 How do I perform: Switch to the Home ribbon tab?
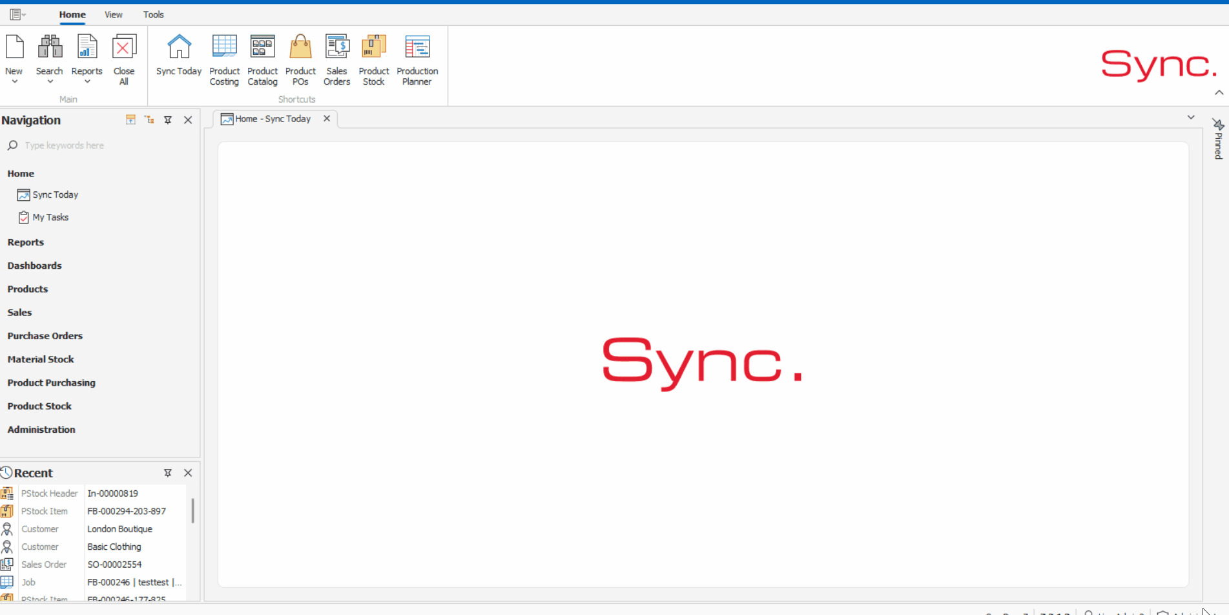[x=72, y=14]
